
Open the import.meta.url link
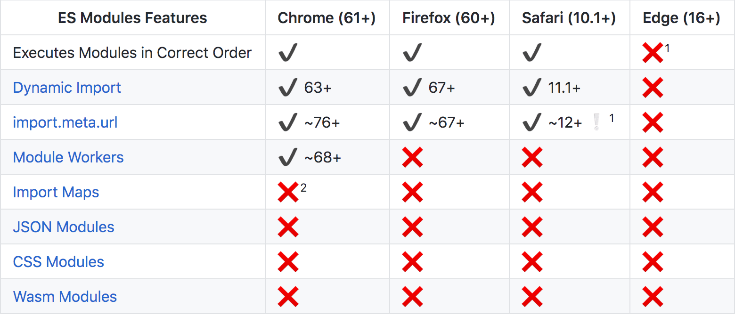coord(65,122)
